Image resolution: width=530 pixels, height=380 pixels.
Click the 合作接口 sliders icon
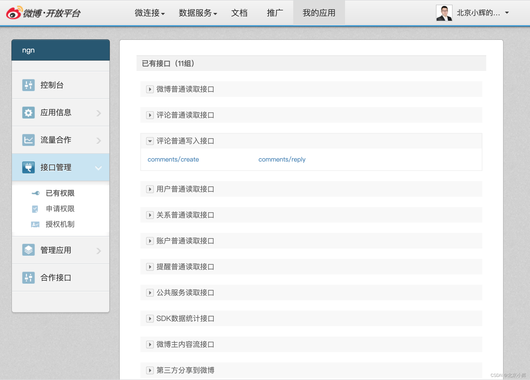[28, 277]
